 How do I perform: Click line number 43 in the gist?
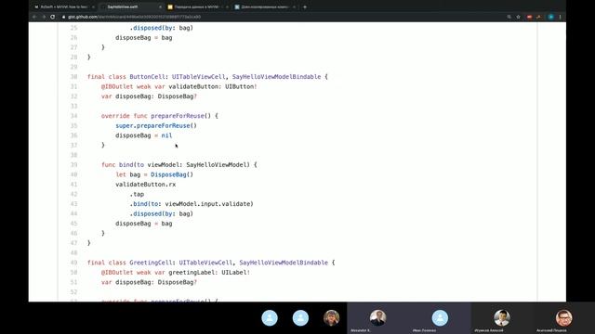73,204
